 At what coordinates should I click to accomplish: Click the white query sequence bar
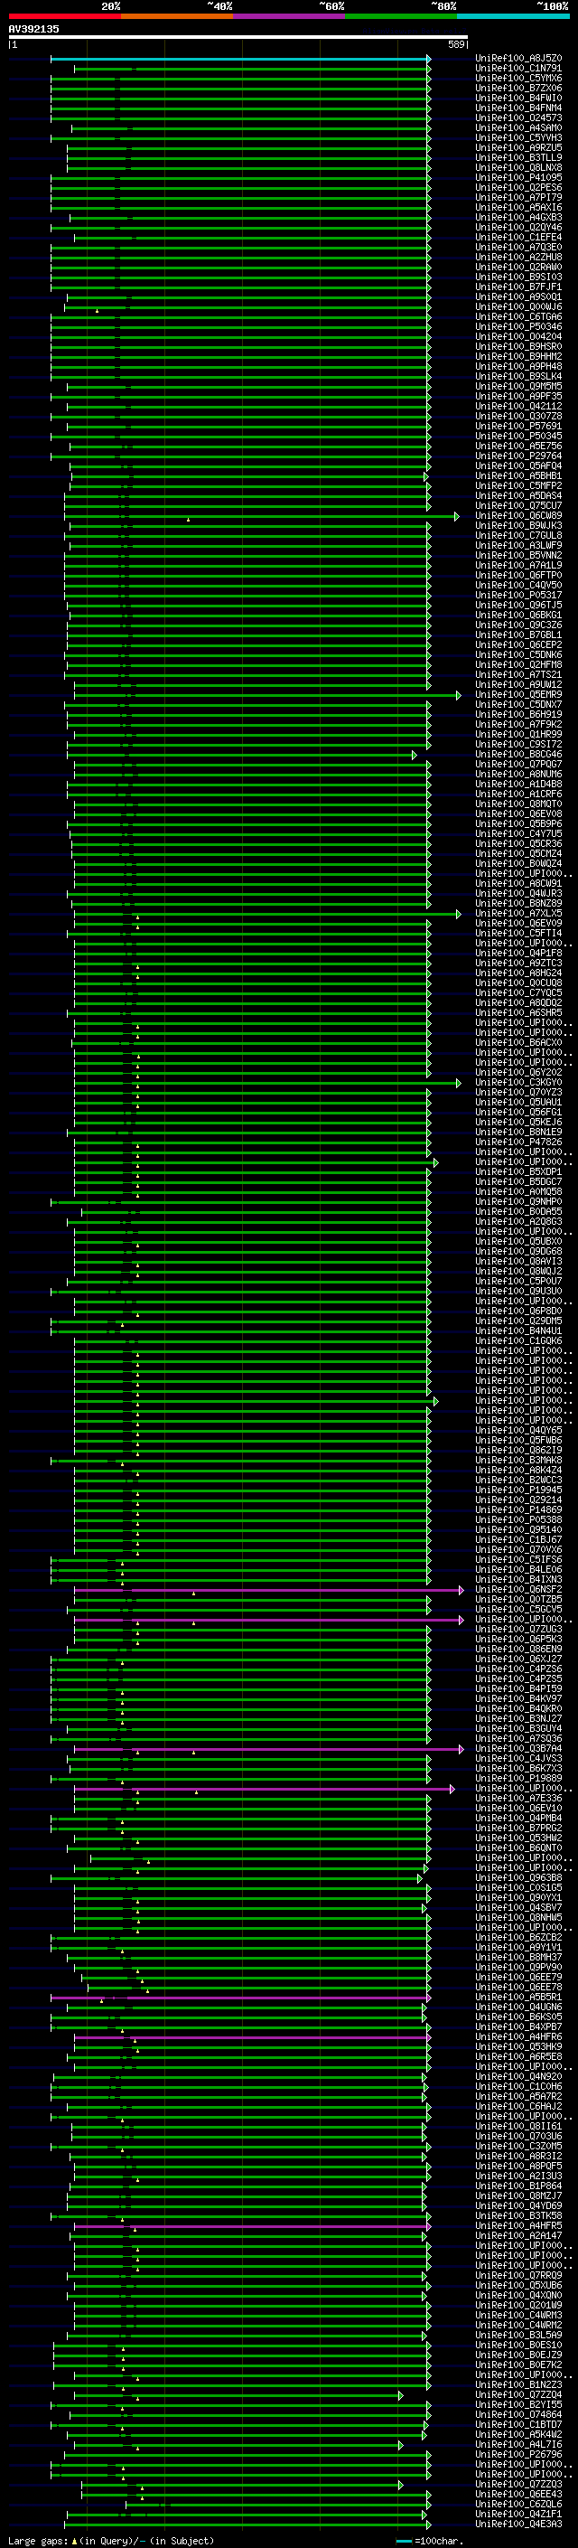[x=238, y=38]
